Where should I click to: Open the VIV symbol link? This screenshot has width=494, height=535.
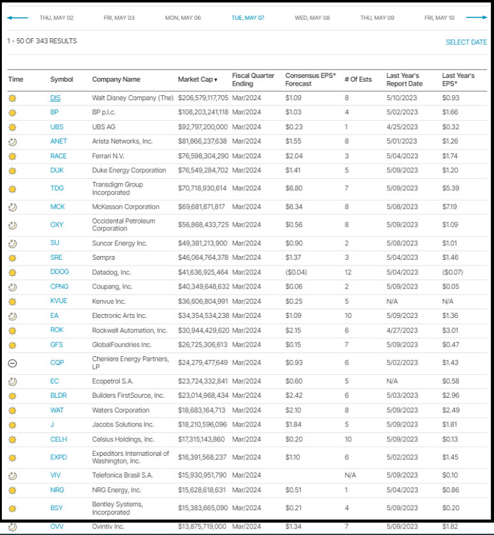(56, 475)
